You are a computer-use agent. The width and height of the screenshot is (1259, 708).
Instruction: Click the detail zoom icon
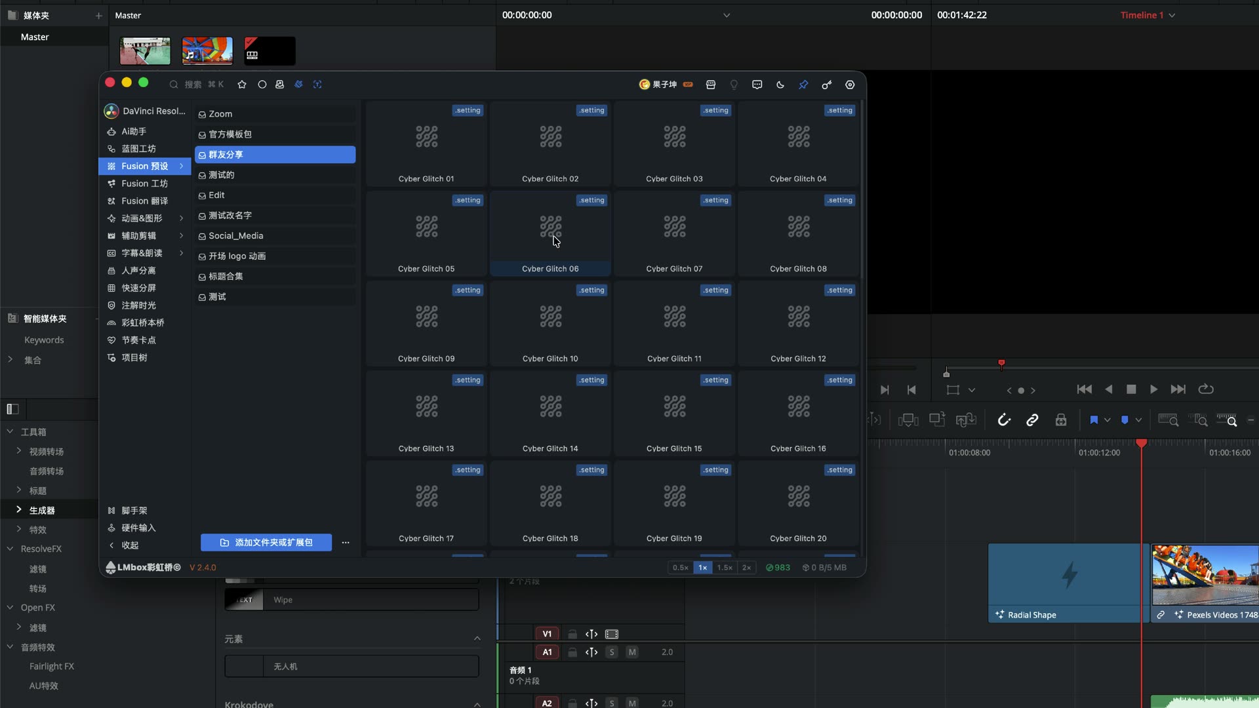(x=1198, y=420)
